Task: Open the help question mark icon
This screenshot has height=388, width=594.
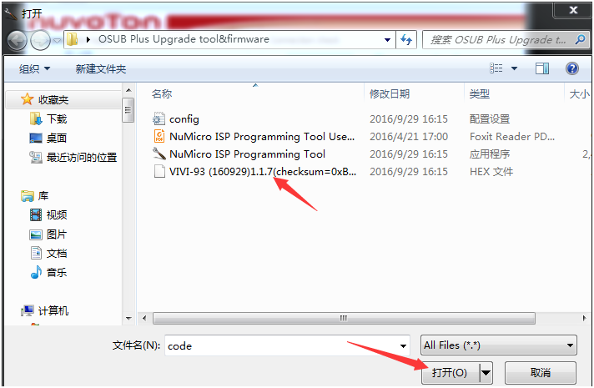Action: [x=572, y=68]
